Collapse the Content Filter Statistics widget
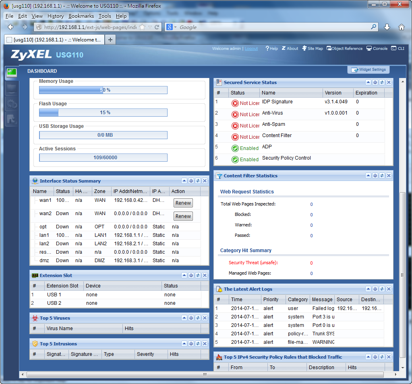Viewport: 412px width, 384px height. pyautogui.click(x=368, y=176)
